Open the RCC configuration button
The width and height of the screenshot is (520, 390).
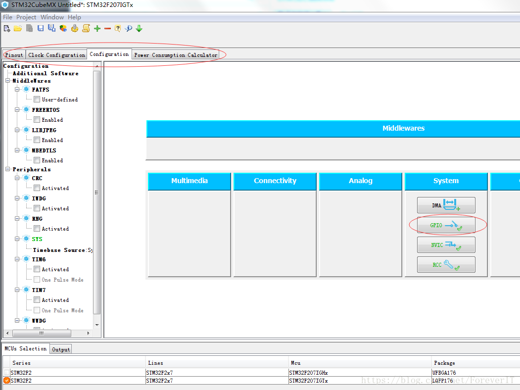446,265
